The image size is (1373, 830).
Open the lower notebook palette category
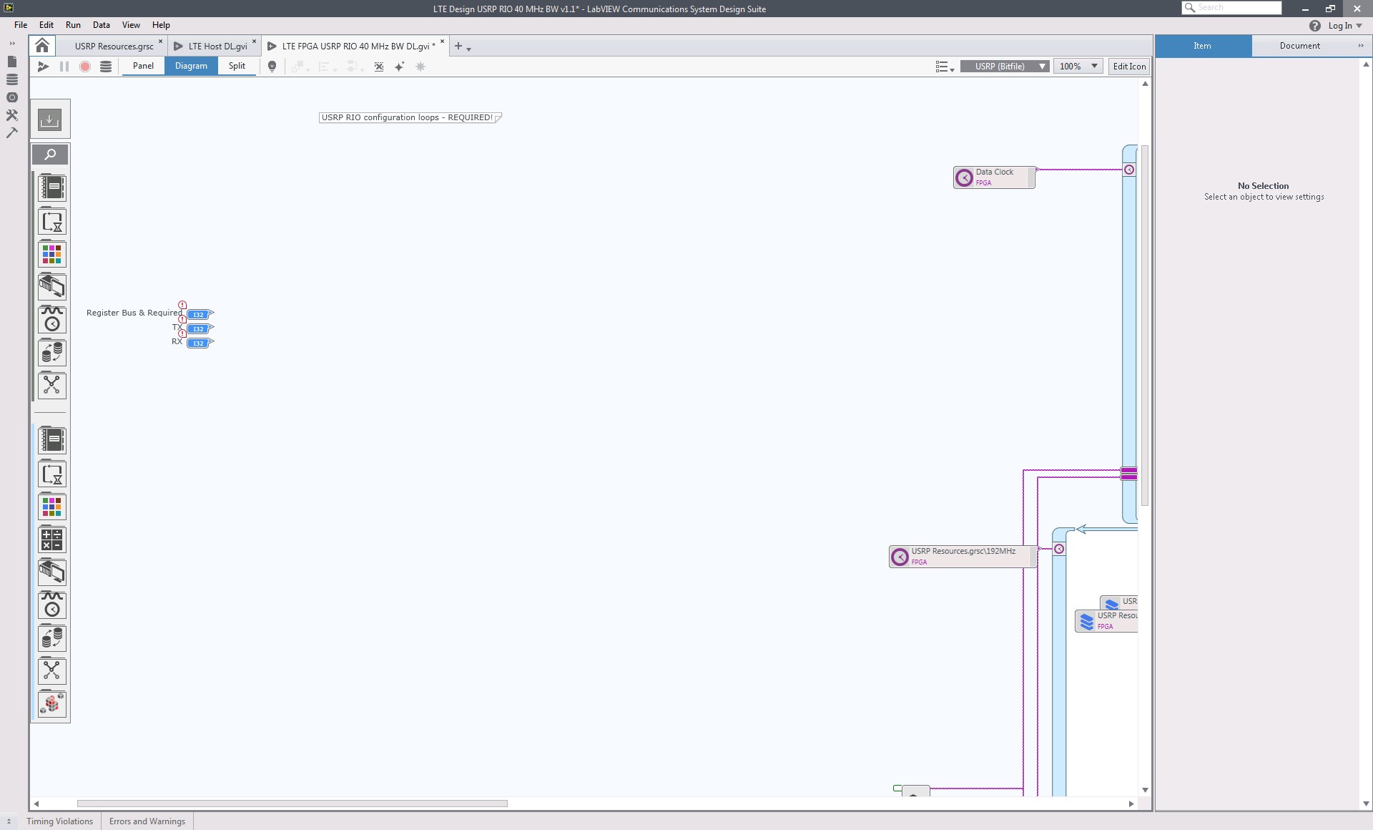coord(52,440)
